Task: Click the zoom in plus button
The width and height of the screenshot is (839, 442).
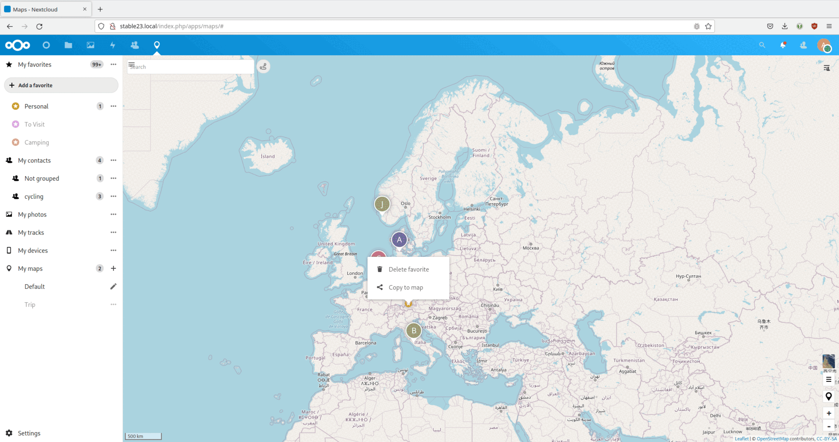Action: click(x=829, y=413)
